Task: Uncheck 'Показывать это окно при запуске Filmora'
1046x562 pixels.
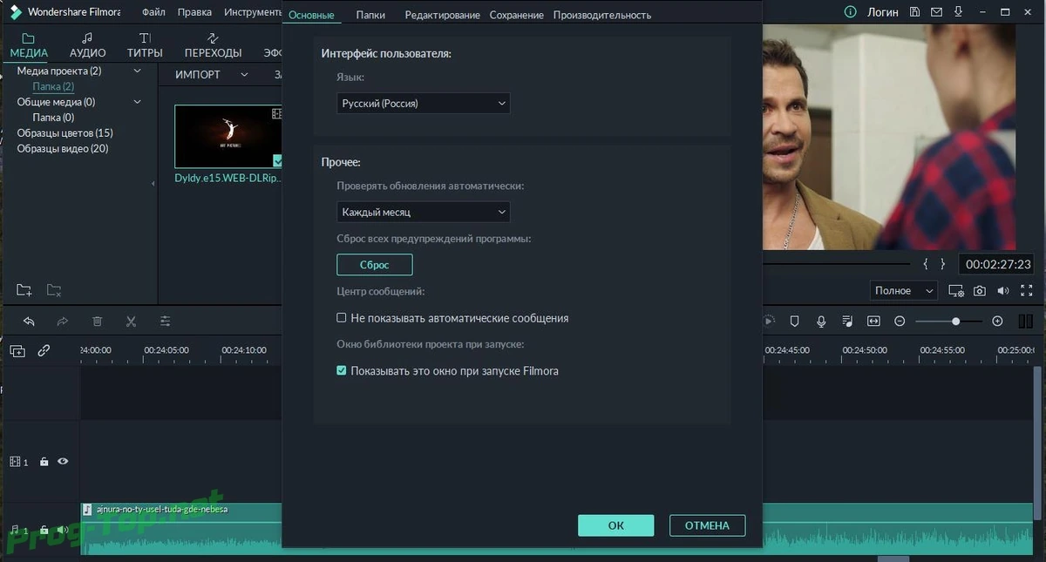Action: (342, 370)
